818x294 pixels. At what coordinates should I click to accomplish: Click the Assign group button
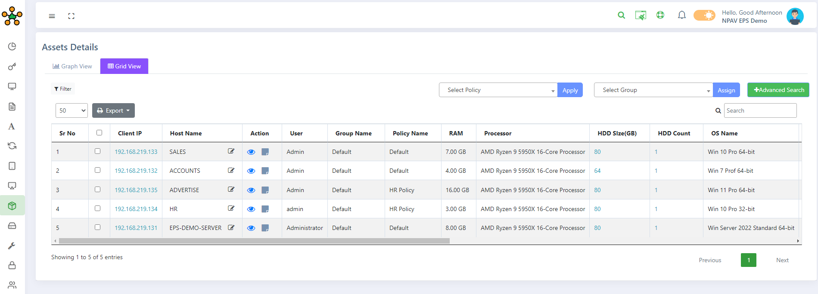726,90
